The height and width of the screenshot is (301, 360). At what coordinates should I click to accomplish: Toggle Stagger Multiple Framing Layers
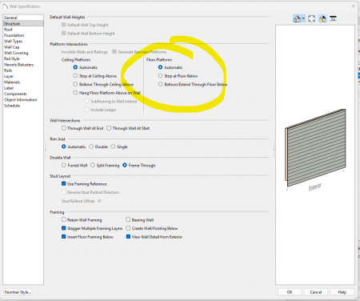point(64,228)
